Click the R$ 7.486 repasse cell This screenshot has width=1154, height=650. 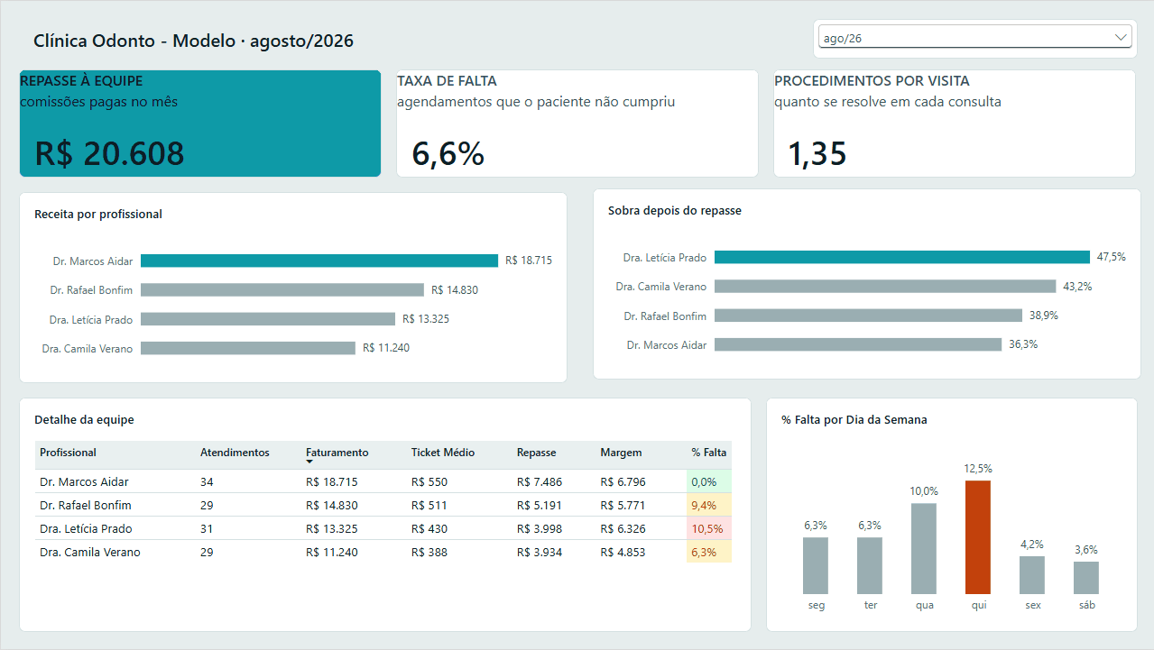pos(540,482)
